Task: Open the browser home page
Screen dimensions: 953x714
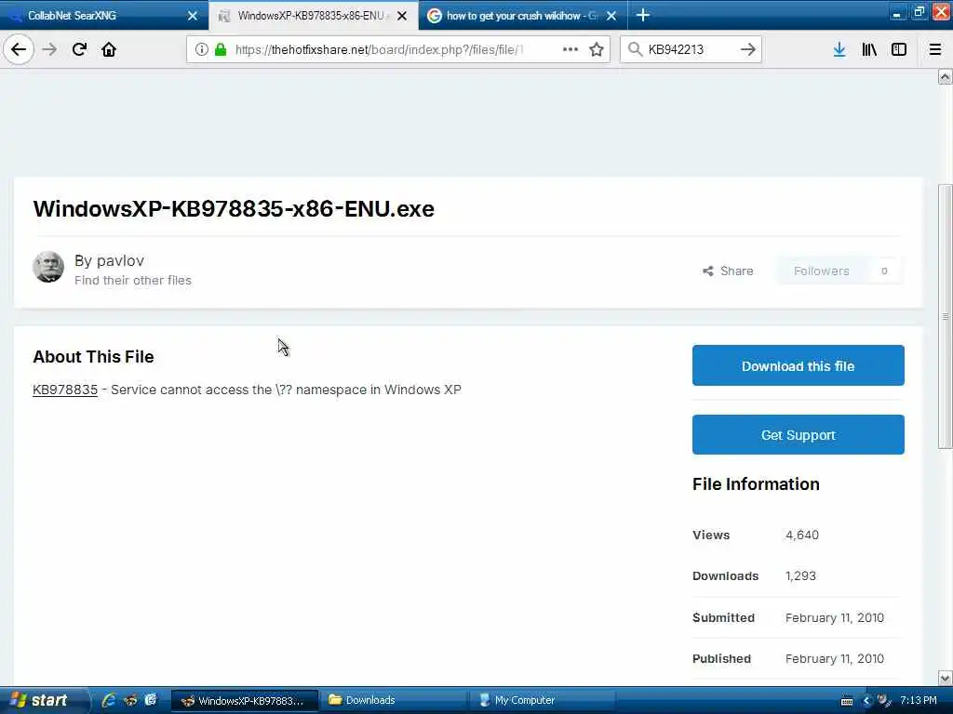Action: pyautogui.click(x=109, y=49)
